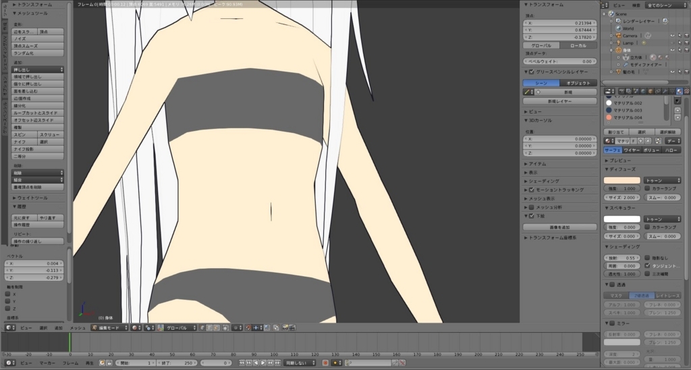Screen dimensions: 691x370
Task: Click the 細分化 subdivide button
Action: pos(38,106)
